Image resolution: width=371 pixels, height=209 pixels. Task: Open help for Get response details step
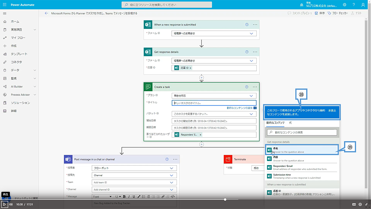pos(247,52)
